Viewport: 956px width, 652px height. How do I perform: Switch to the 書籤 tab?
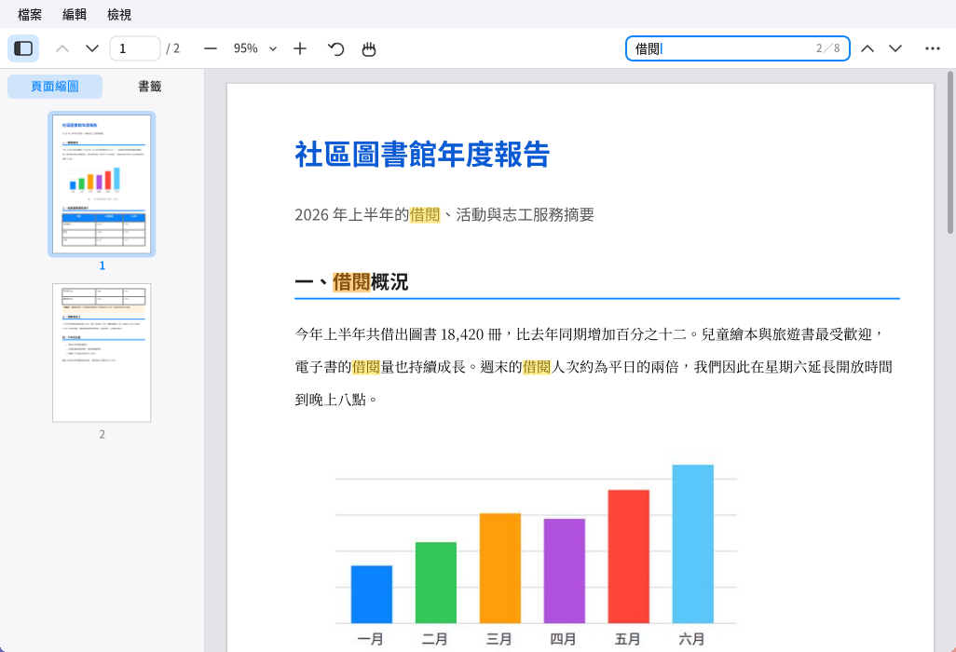click(149, 86)
